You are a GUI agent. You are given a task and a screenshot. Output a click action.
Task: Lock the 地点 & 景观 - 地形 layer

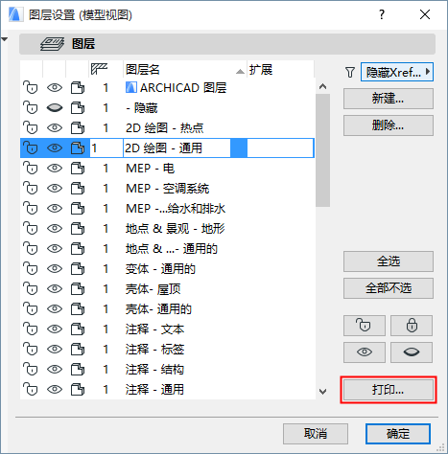[x=31, y=228]
